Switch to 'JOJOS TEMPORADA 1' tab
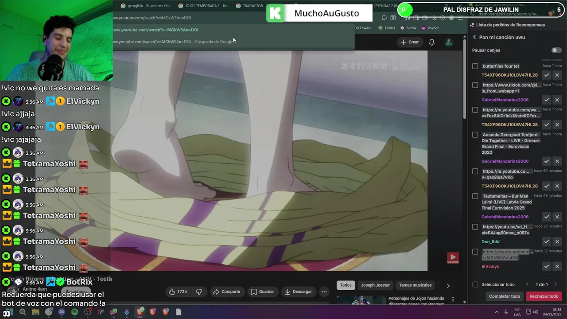The width and height of the screenshot is (567, 319). click(x=203, y=6)
